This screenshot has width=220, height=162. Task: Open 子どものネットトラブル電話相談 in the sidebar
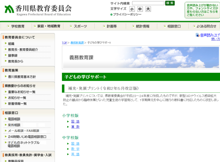[x=23, y=144]
